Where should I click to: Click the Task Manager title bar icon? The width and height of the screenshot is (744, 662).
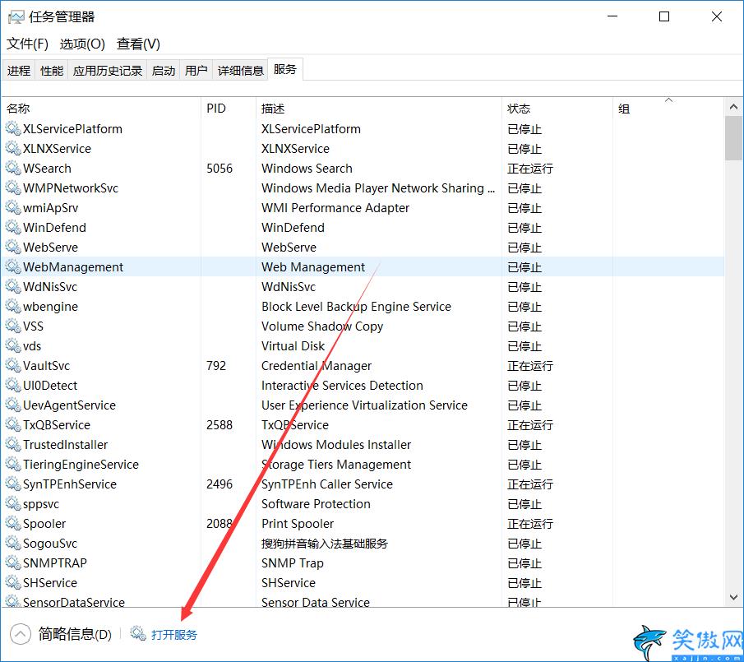[16, 17]
